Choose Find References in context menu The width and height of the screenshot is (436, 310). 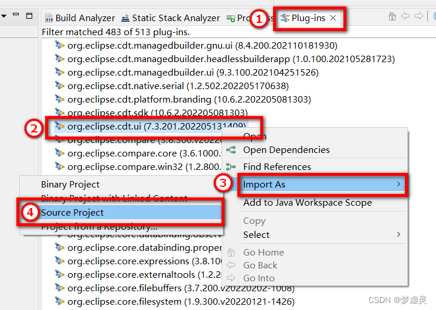tap(277, 167)
